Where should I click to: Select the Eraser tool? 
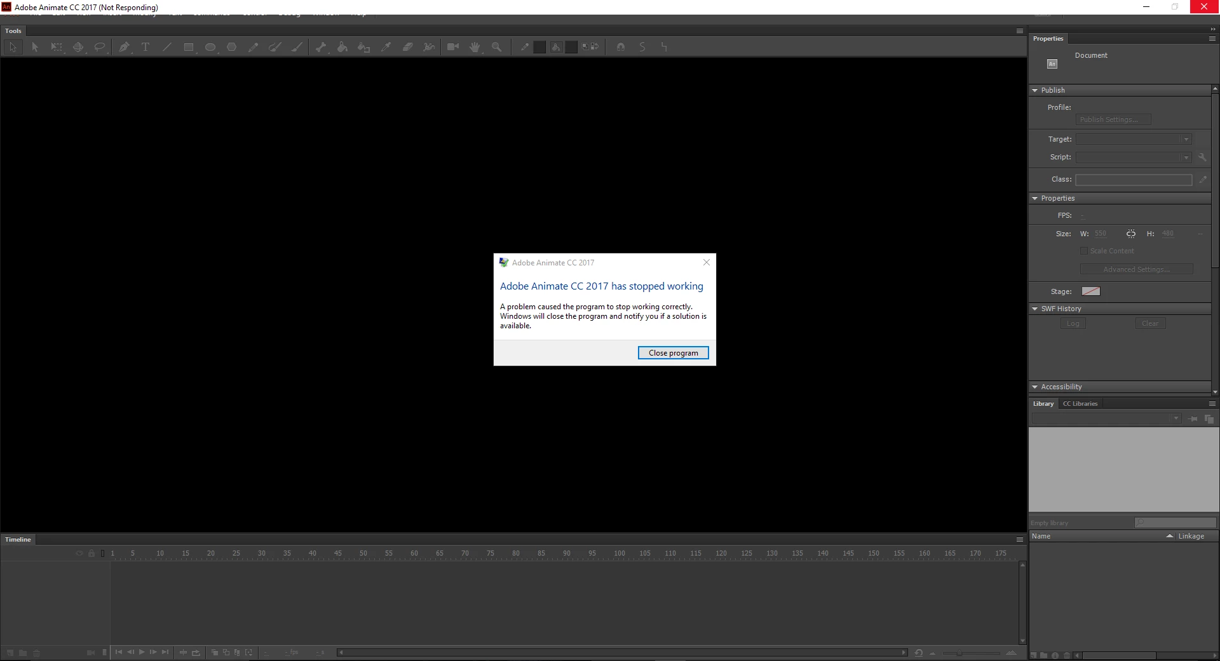click(408, 47)
